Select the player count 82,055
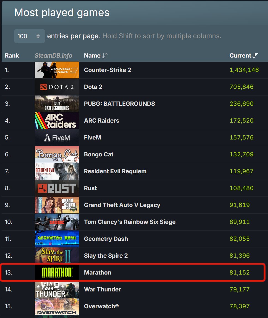This screenshot has height=318, width=268. click(x=240, y=239)
